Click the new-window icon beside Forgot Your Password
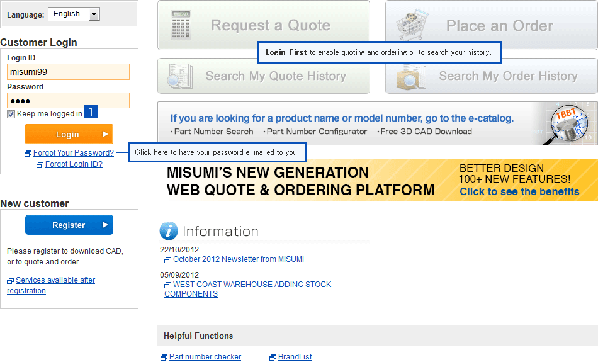Screen dimensions: 598x362 click(x=28, y=154)
